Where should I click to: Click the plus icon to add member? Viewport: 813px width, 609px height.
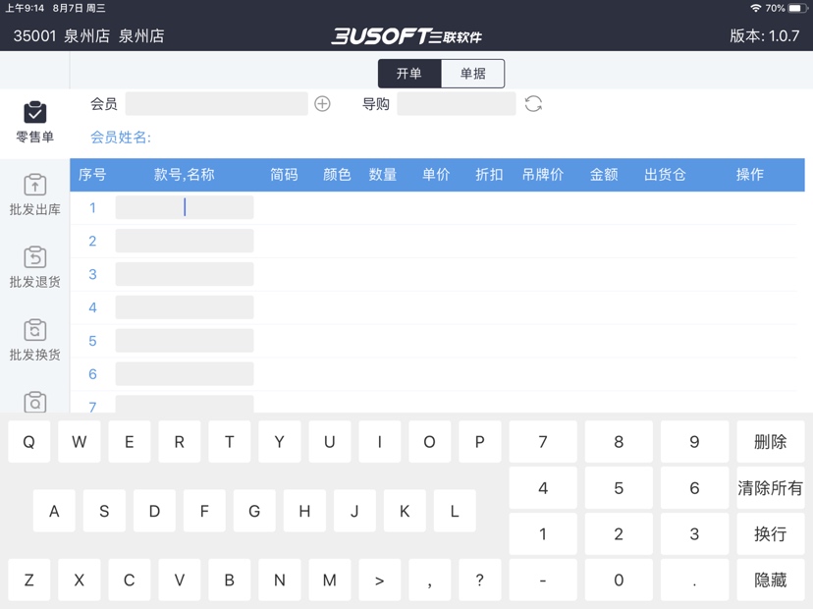click(x=322, y=104)
